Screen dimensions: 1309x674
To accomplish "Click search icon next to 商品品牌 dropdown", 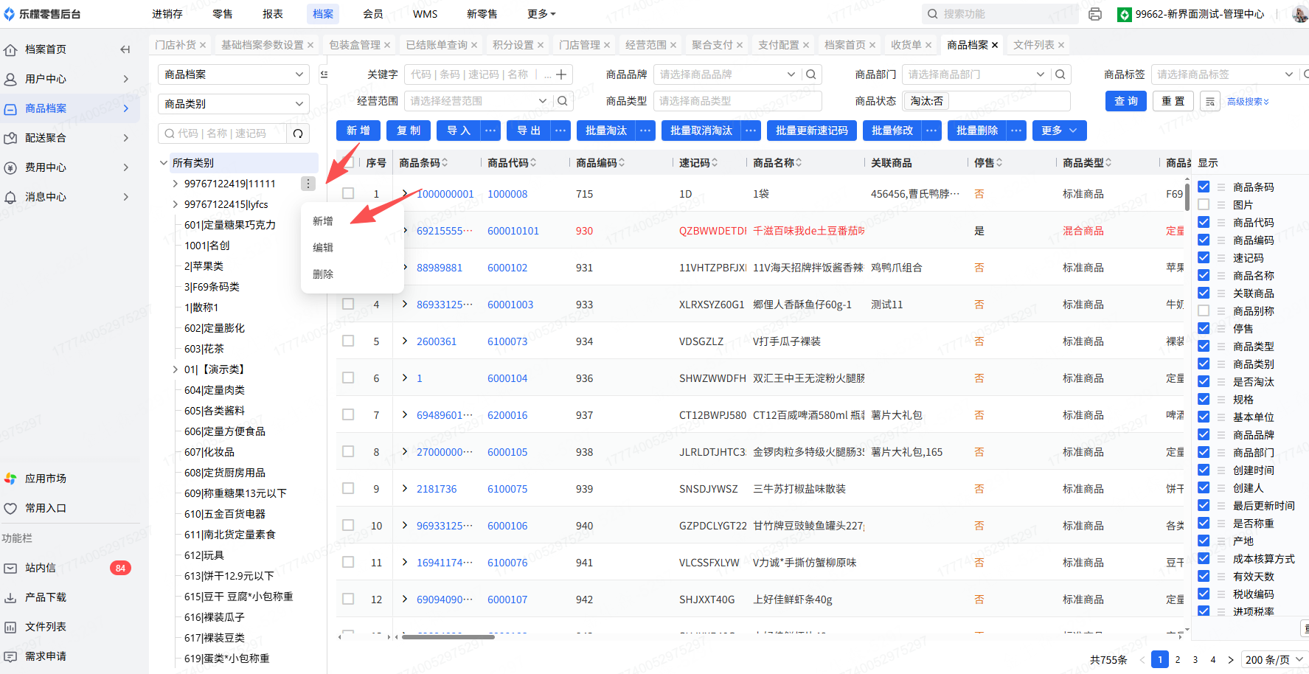I will 811,74.
